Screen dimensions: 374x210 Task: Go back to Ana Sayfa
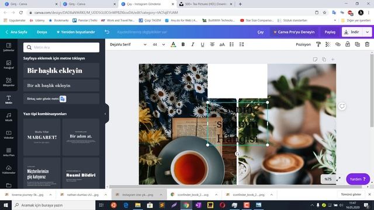16,32
